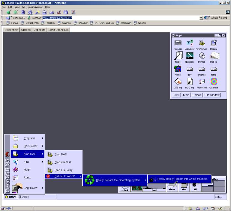The image size is (231, 211).
Task: Click the Start button on taskbar
Action: [x=10, y=197]
